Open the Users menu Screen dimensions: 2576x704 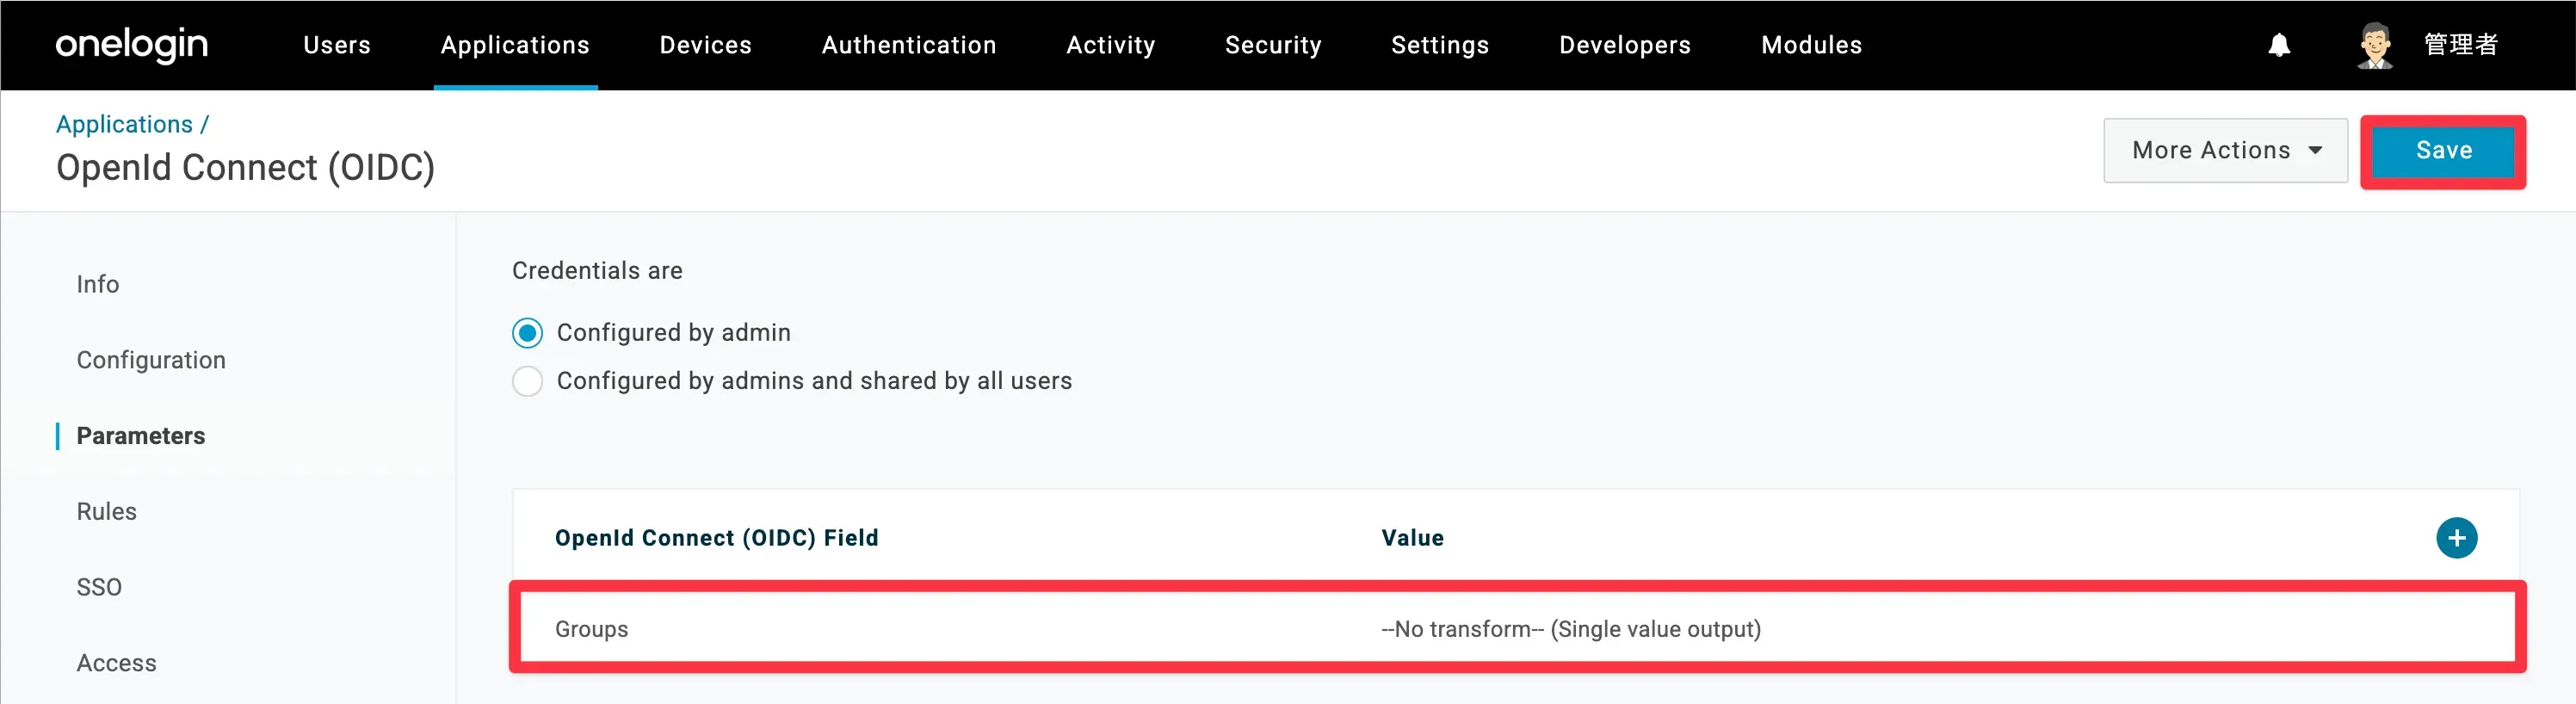pyautogui.click(x=337, y=45)
